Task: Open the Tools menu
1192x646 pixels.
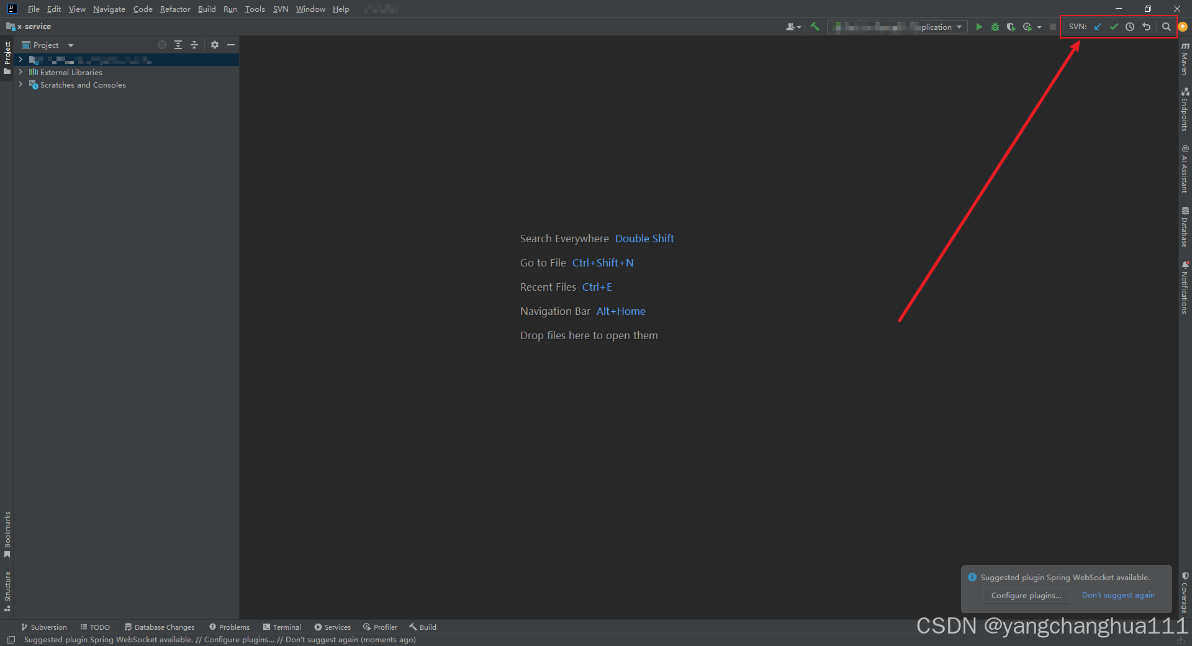Action: tap(255, 9)
